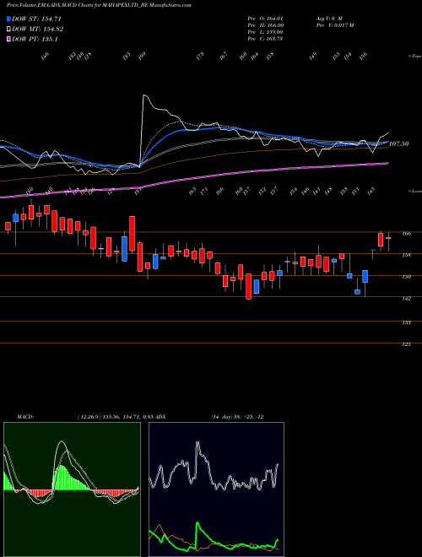Click the 'Pre O: 164.01' value
The height and width of the screenshot is (557, 422).
(x=265, y=19)
